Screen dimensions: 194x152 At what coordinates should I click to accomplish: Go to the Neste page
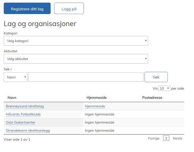point(177,138)
